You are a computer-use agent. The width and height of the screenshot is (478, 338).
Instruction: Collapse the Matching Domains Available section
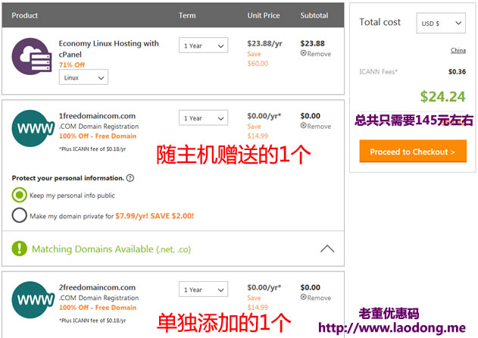(327, 249)
